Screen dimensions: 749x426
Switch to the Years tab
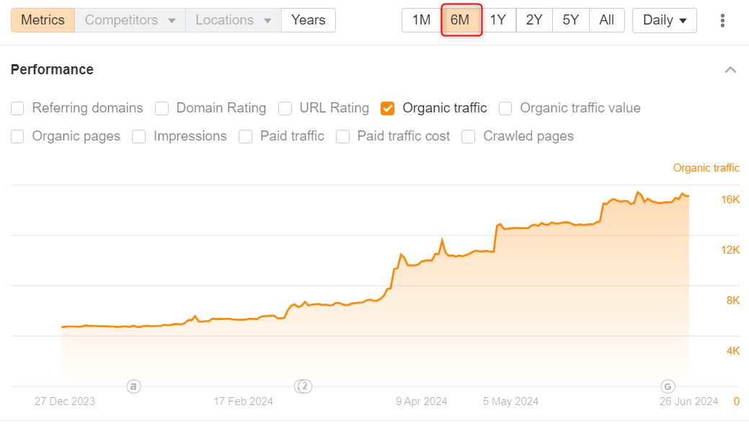309,20
